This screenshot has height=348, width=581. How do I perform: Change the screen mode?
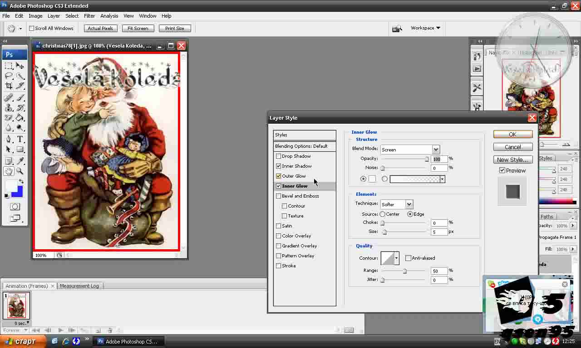pos(15,218)
